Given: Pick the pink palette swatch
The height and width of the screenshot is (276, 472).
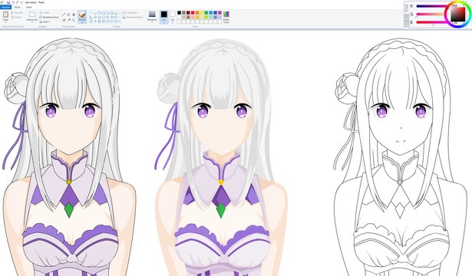Looking at the screenshot, I should coord(193,17).
